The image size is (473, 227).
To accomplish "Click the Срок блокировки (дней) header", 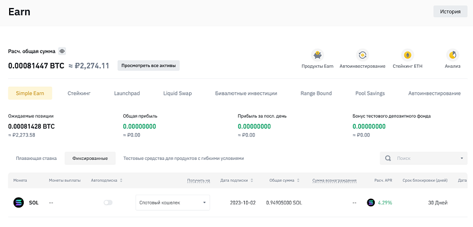I will pyautogui.click(x=425, y=180).
